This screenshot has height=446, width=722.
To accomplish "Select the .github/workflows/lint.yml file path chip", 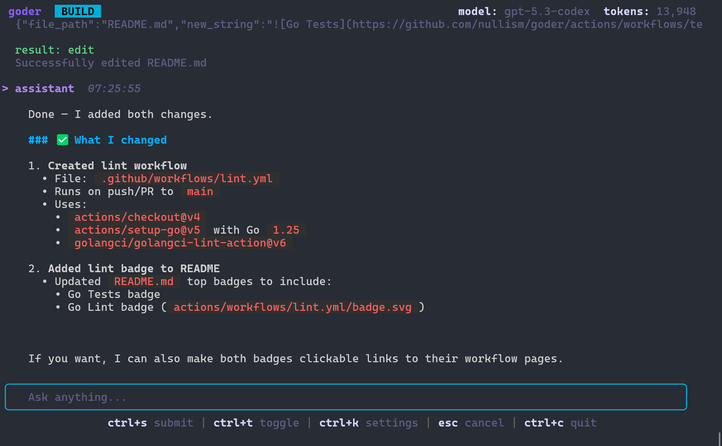I will tap(187, 179).
